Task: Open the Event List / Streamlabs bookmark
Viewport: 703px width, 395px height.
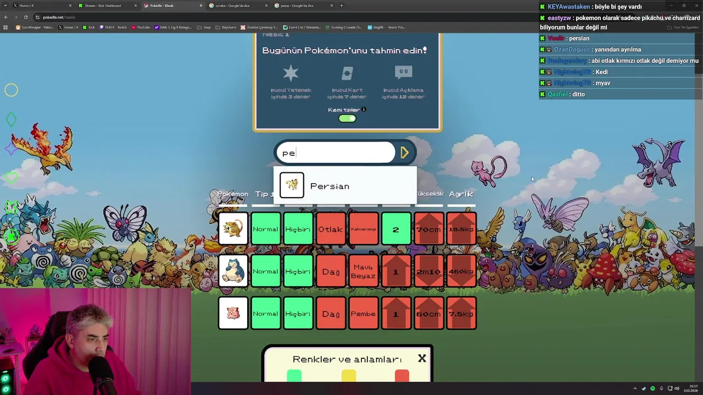Action: 302,27
